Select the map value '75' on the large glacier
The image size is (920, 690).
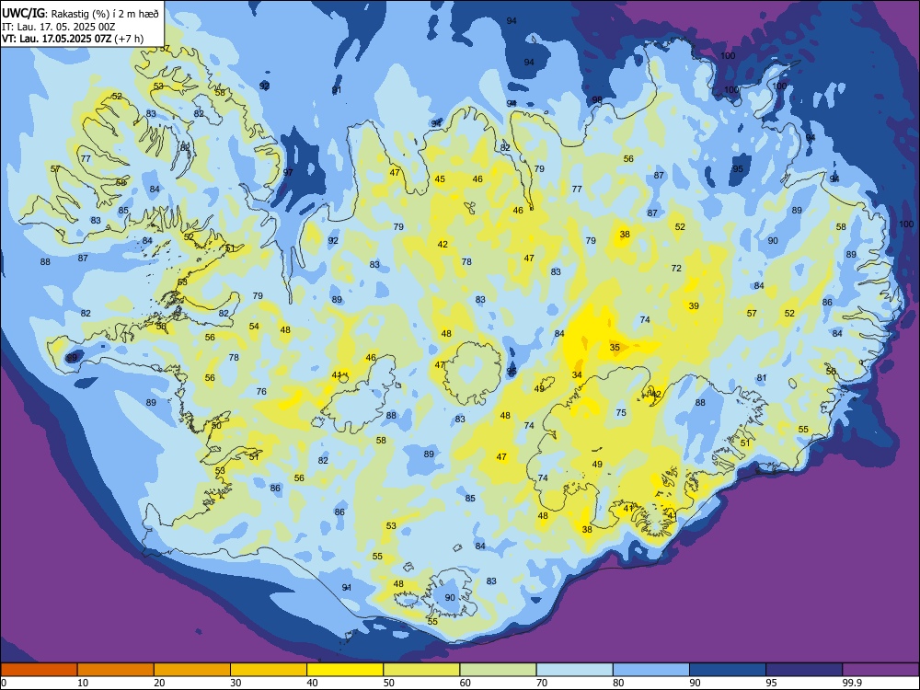pyautogui.click(x=621, y=412)
